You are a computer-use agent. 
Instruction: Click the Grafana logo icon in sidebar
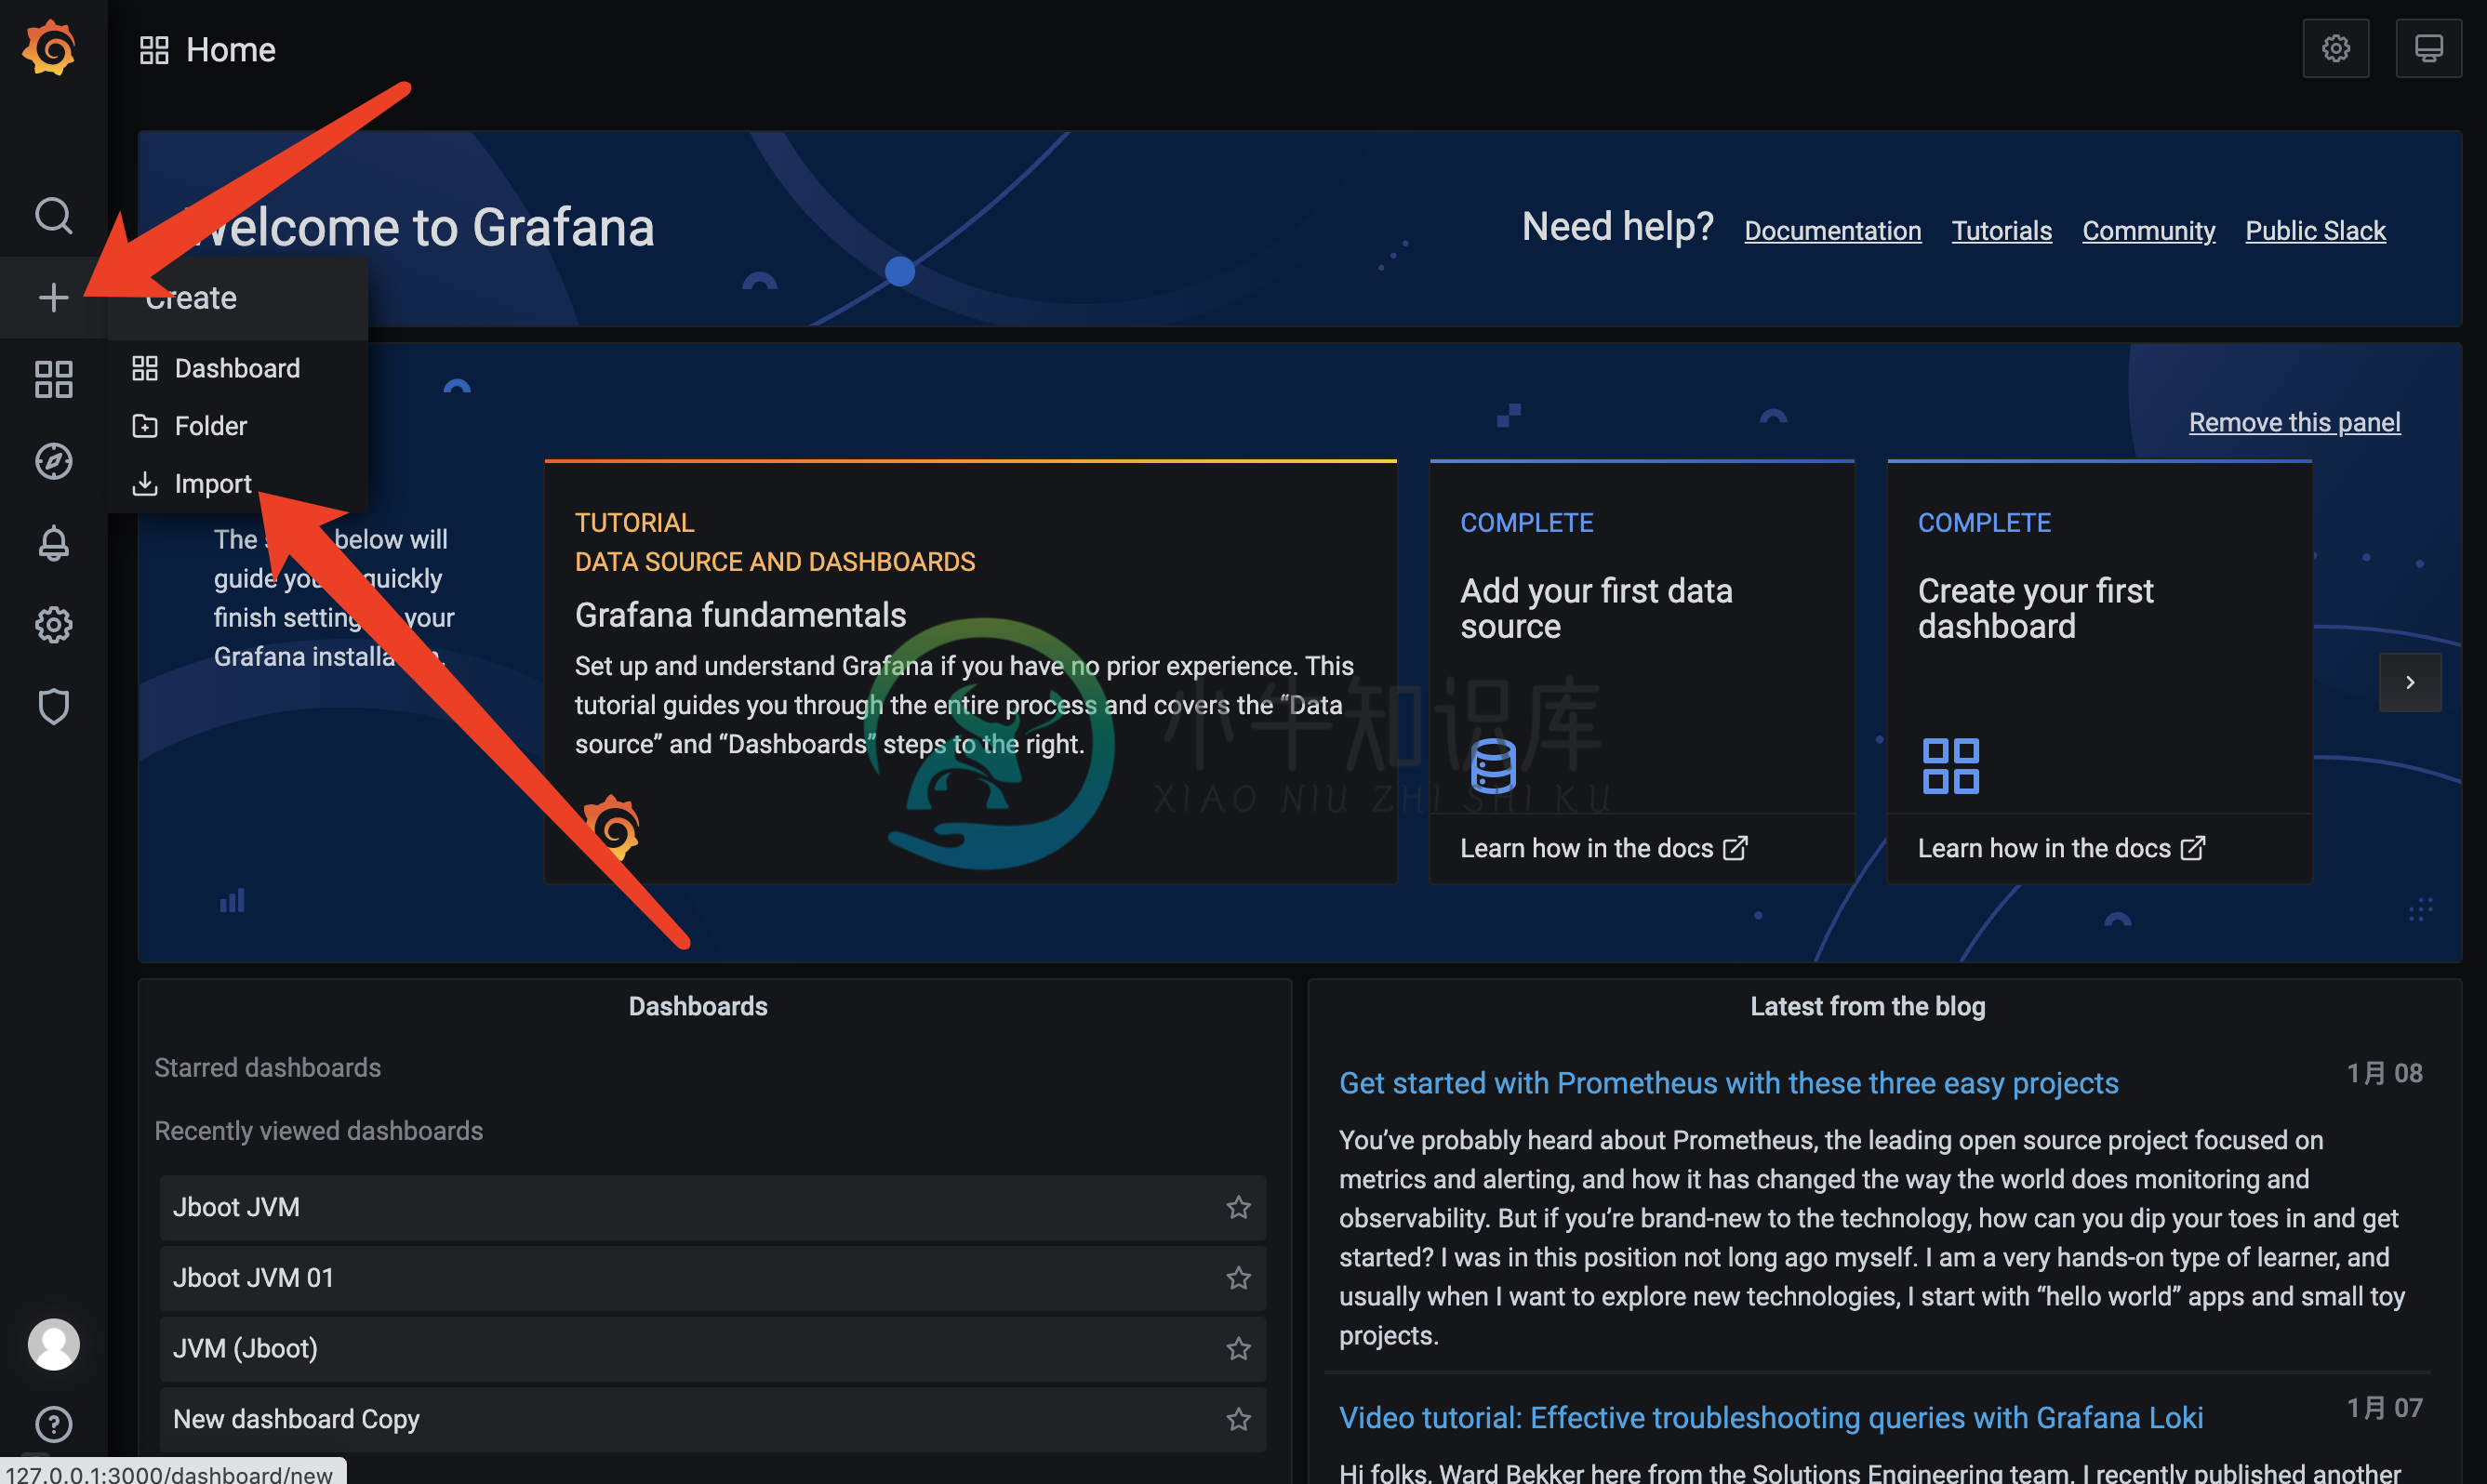(x=49, y=47)
